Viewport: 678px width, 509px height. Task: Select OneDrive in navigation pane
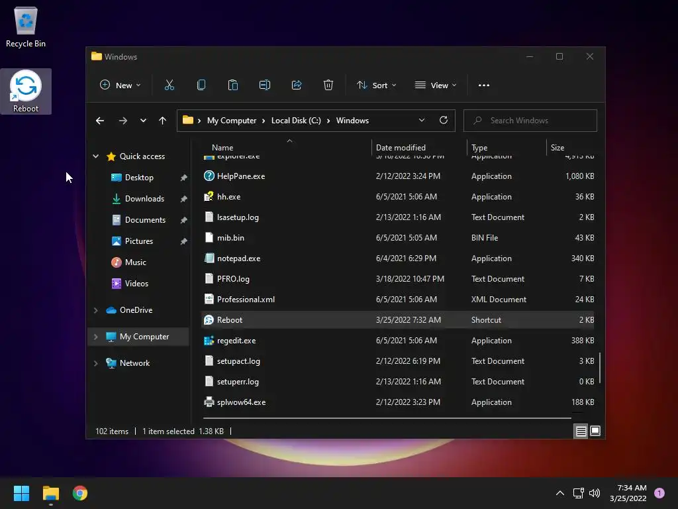(136, 310)
